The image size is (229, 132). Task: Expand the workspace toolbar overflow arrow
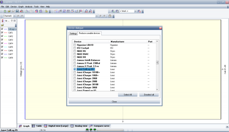[x=143, y=11]
